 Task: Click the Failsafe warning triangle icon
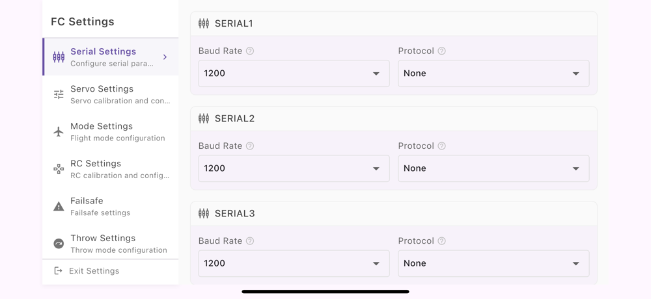[x=59, y=207]
